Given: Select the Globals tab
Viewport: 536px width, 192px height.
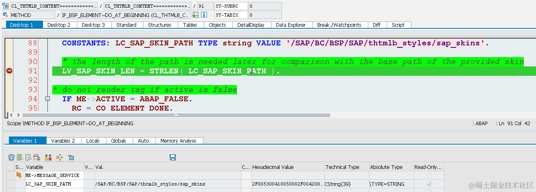Looking at the screenshot, I should [x=119, y=141].
